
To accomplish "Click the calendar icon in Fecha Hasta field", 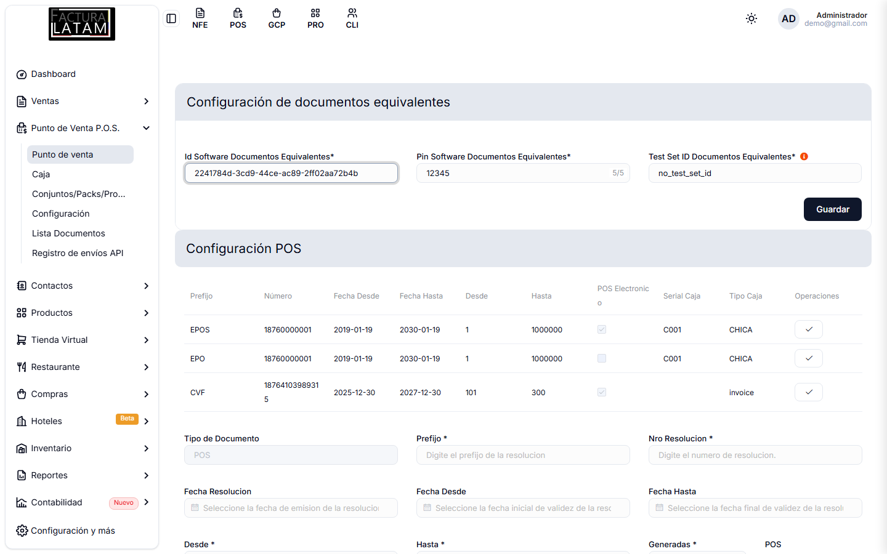I will click(x=660, y=508).
